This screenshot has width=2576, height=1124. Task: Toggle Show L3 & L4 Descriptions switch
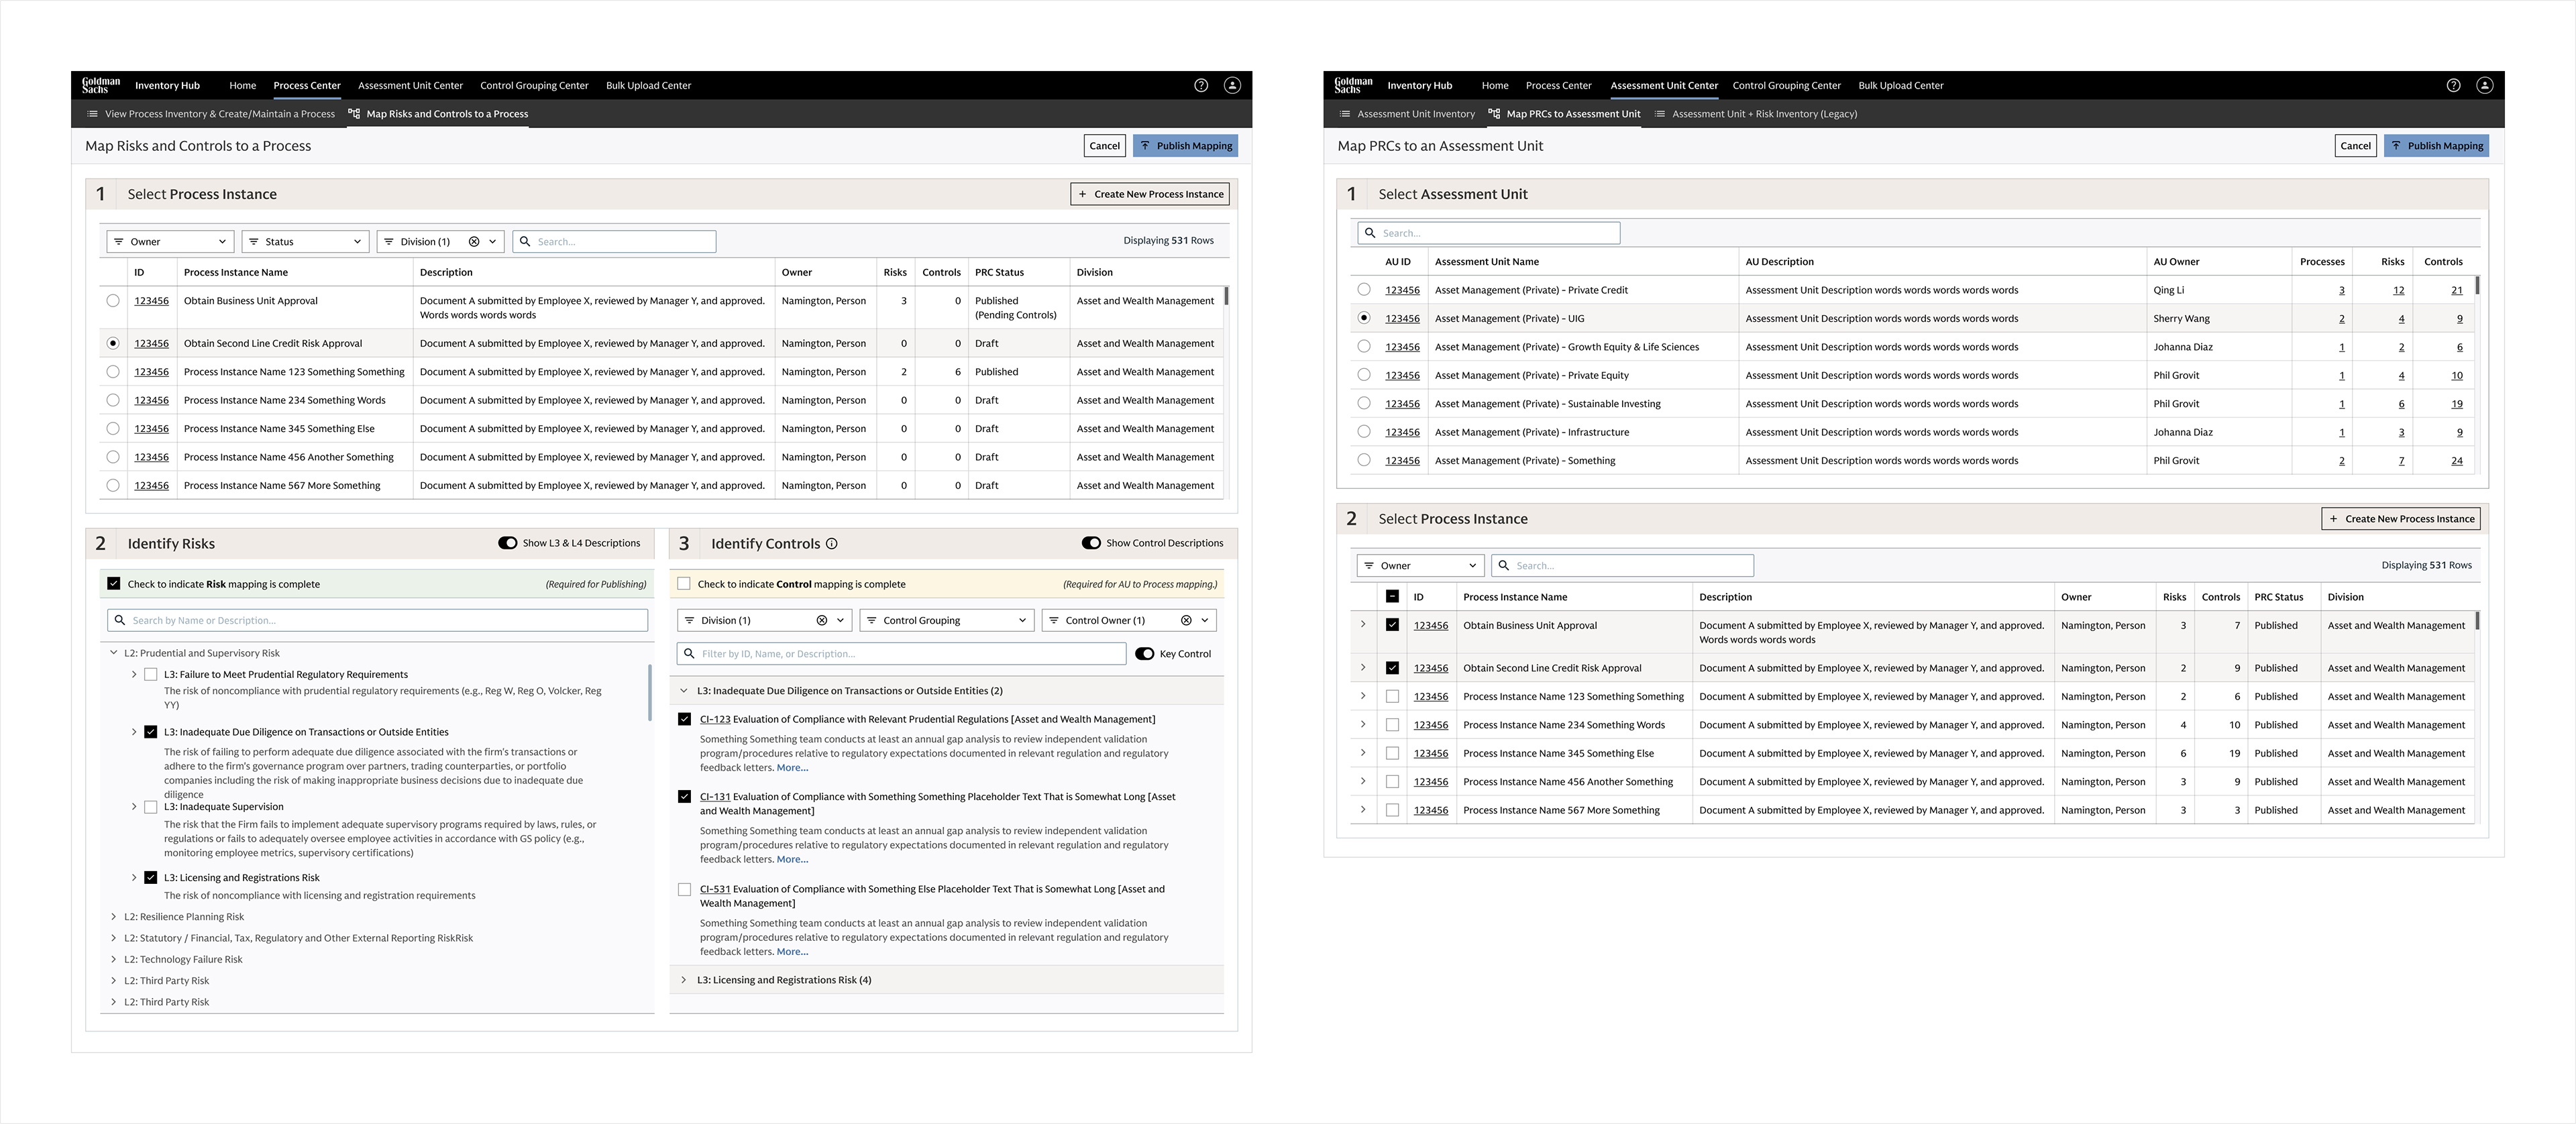508,543
